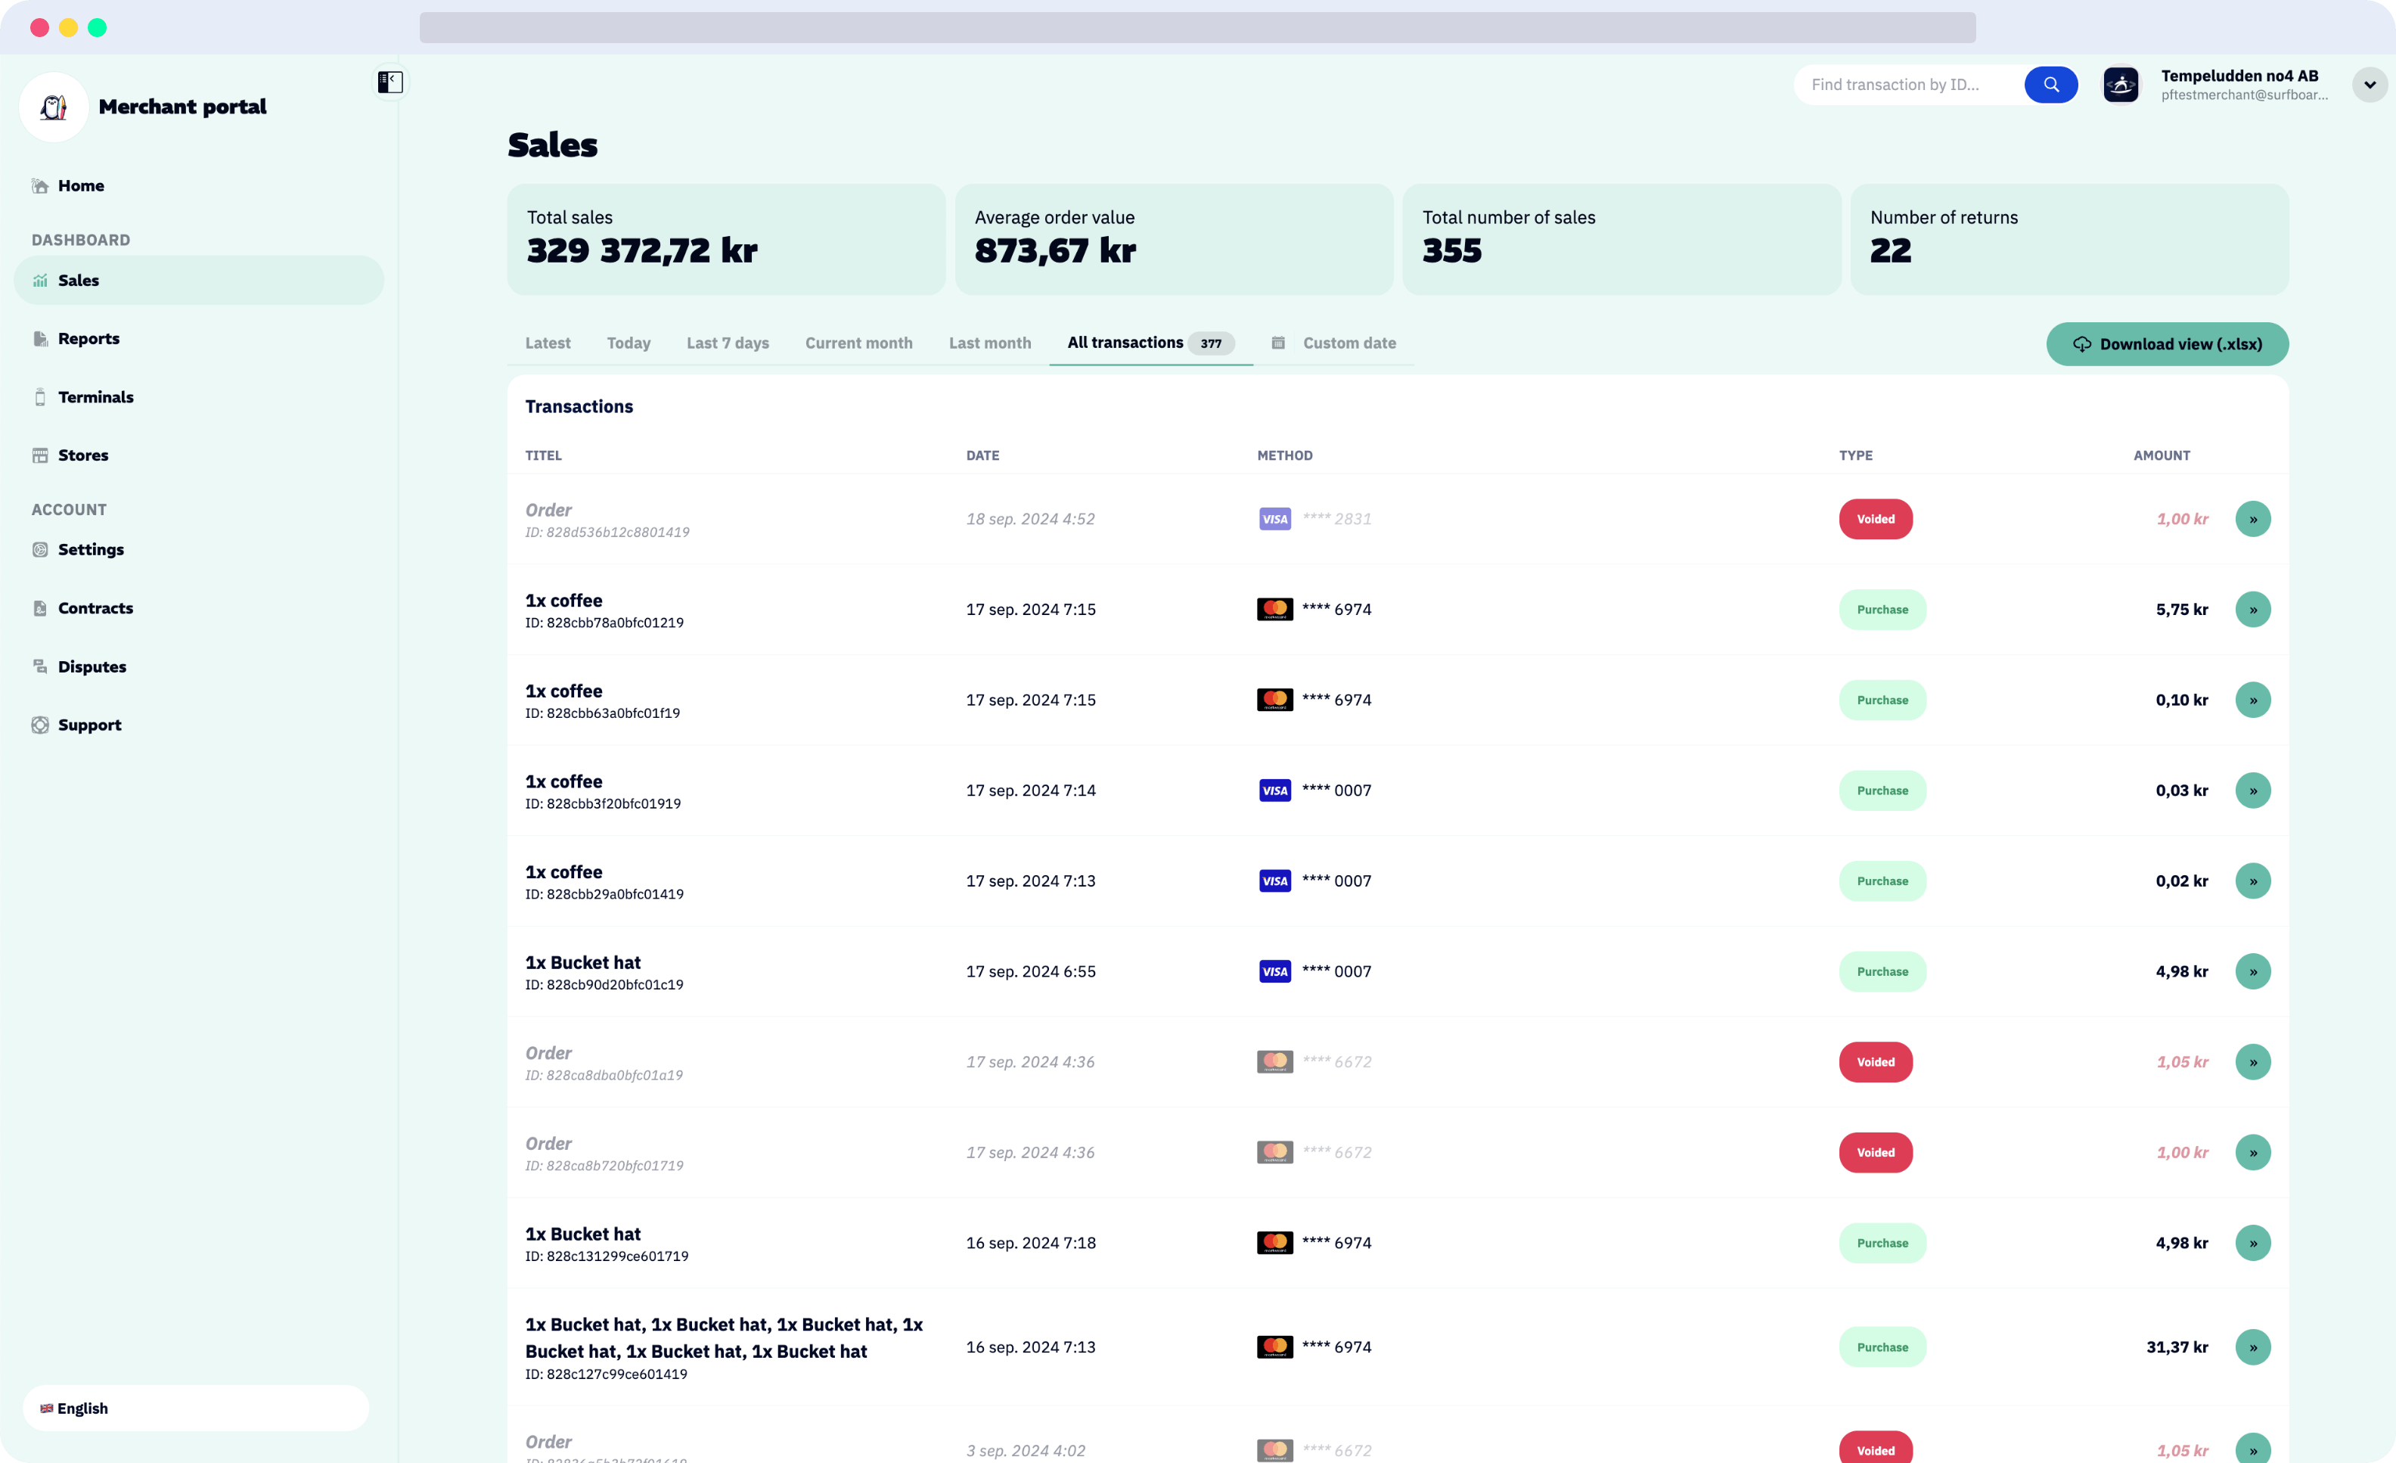Open the English language selector
Screen dimensions: 2396x1463
[195, 1408]
